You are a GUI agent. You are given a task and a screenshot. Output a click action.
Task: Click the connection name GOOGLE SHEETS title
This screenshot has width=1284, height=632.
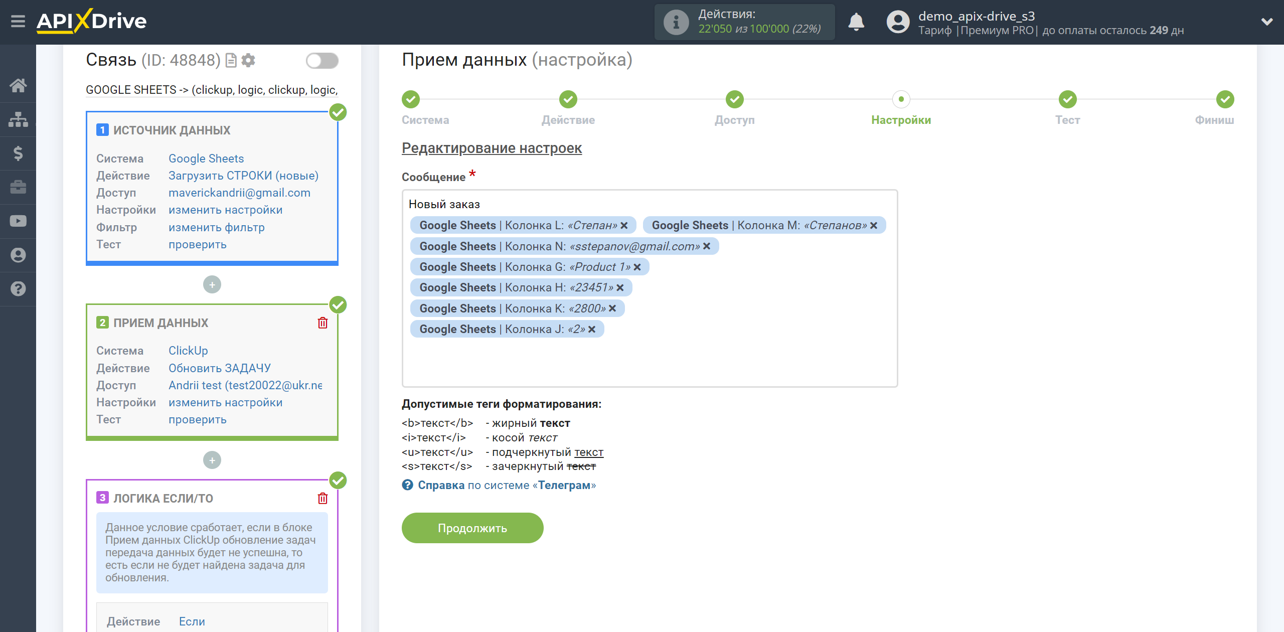(x=212, y=90)
